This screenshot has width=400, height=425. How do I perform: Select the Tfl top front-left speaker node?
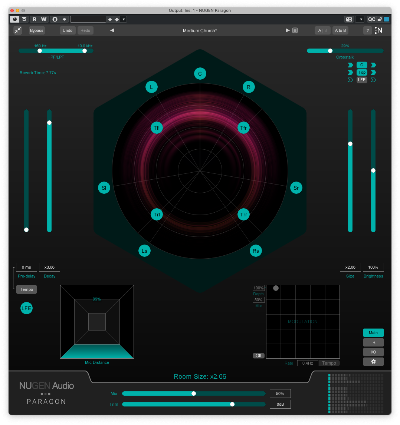click(x=157, y=128)
